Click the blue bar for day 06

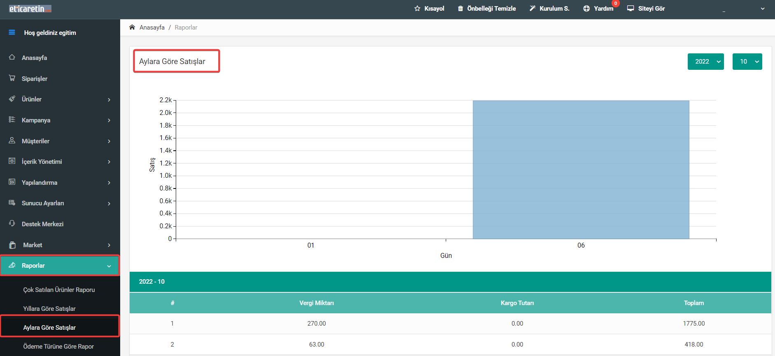[581, 170]
